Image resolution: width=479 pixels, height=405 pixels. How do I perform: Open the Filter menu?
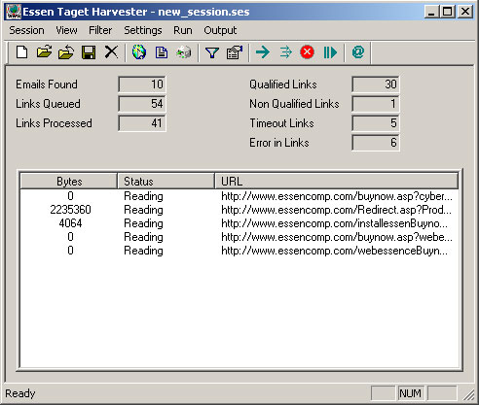click(100, 30)
